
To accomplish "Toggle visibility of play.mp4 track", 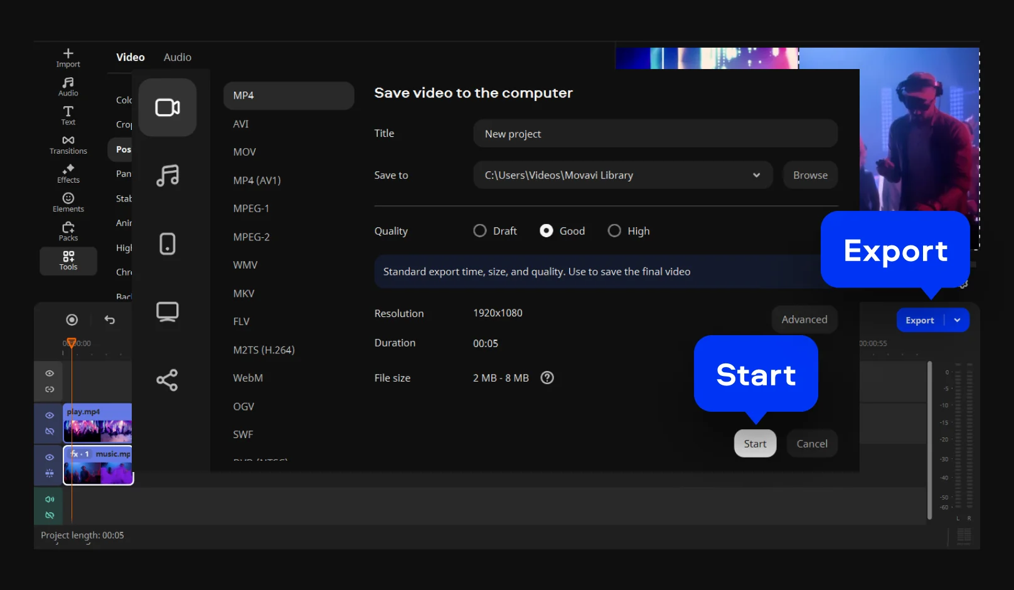I will click(50, 416).
